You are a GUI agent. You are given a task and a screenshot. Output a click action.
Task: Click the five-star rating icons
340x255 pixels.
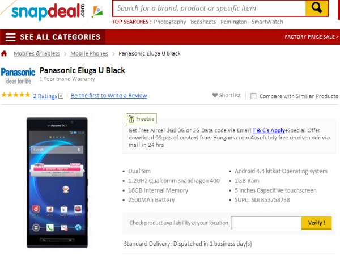(x=16, y=95)
